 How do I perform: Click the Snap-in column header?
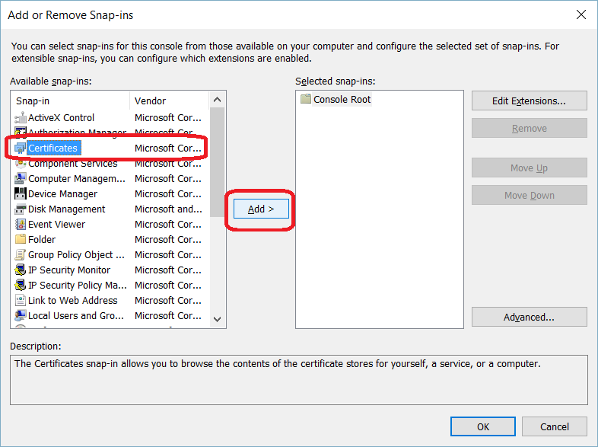70,101
